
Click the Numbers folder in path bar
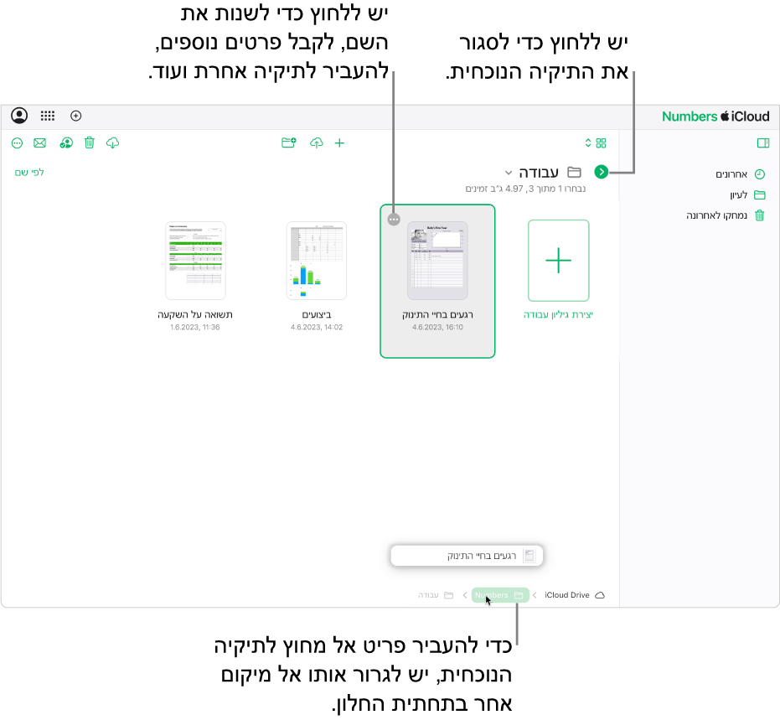point(499,595)
